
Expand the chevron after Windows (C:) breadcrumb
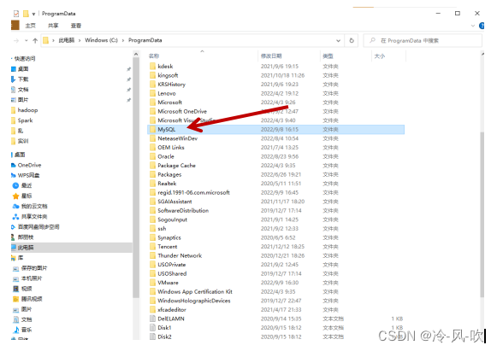click(123, 40)
